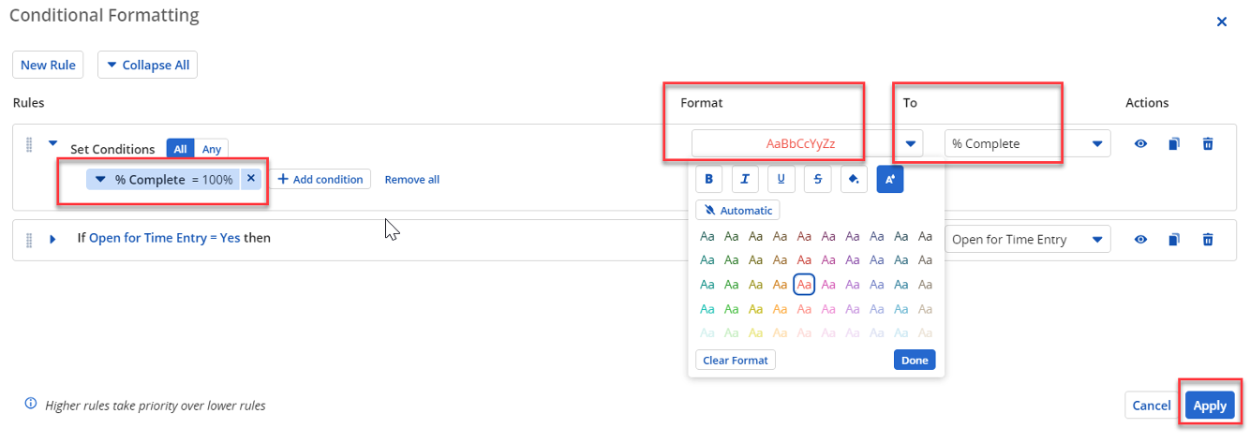Image resolution: width=1250 pixels, height=443 pixels.
Task: Click the Open for Time Entry = Yes condition text
Action: tap(165, 238)
